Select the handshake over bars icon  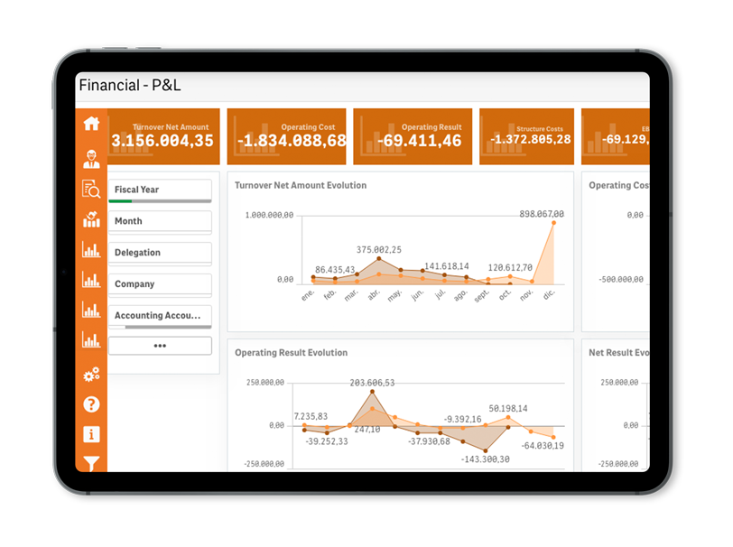pyautogui.click(x=91, y=218)
